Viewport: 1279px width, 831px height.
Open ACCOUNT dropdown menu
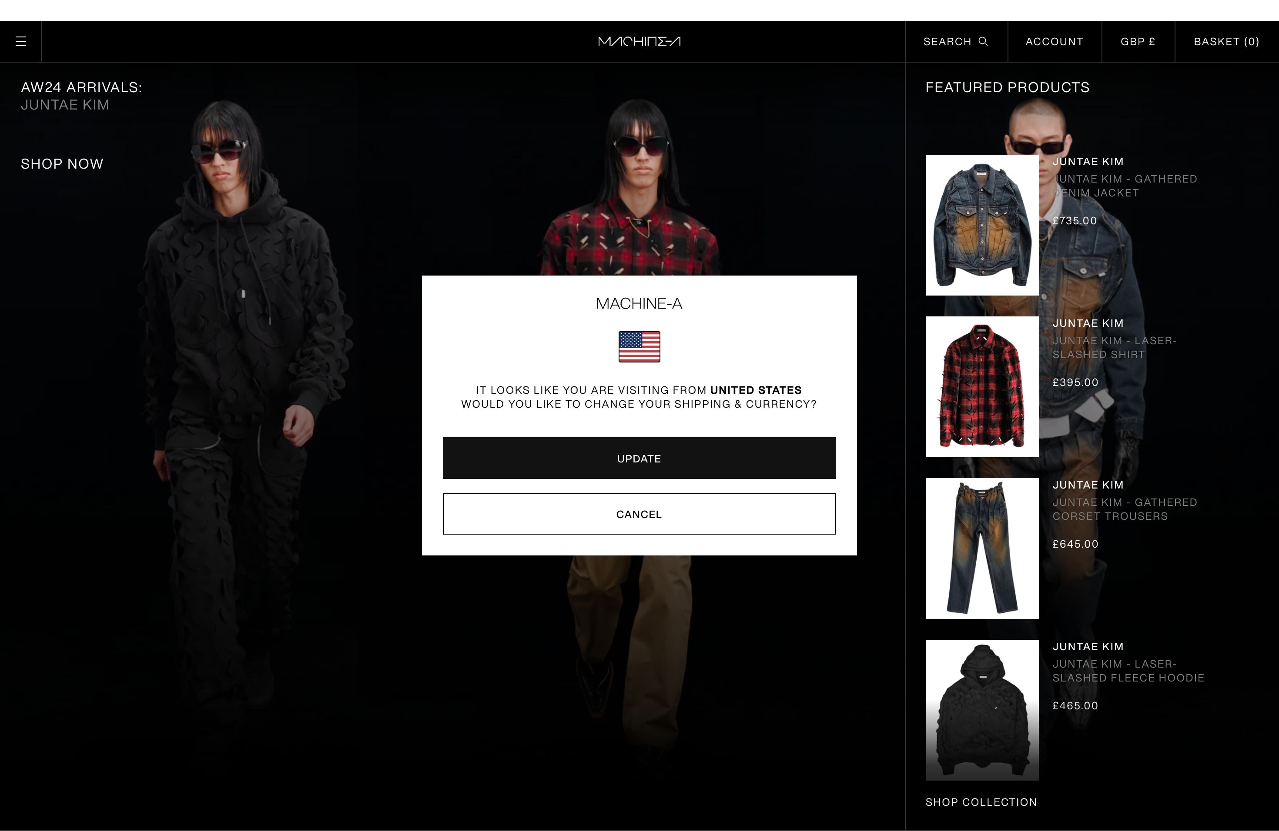click(x=1055, y=41)
